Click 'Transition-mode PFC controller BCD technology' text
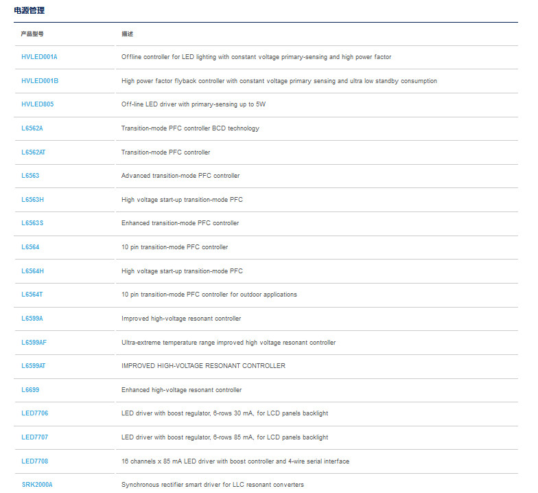Viewport: 538px width, 493px height. click(191, 128)
